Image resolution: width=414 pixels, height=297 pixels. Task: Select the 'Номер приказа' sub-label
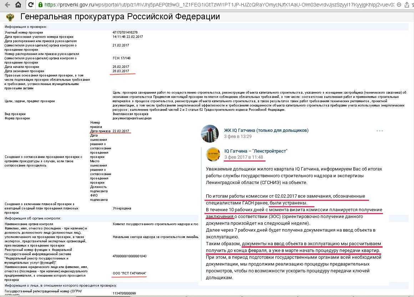[96, 125]
